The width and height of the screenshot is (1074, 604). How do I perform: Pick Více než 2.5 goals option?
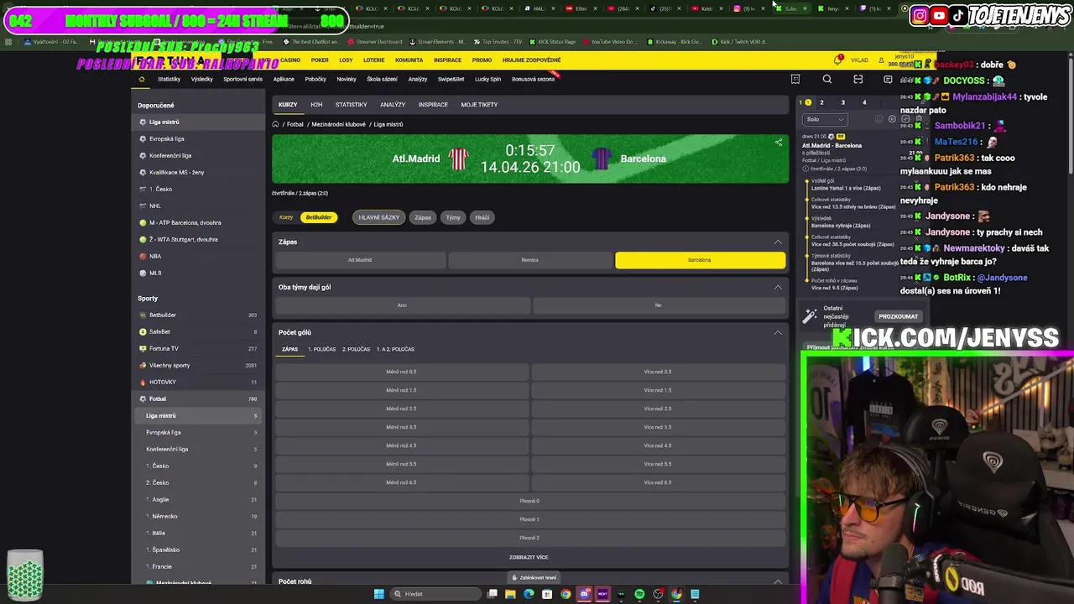point(658,409)
